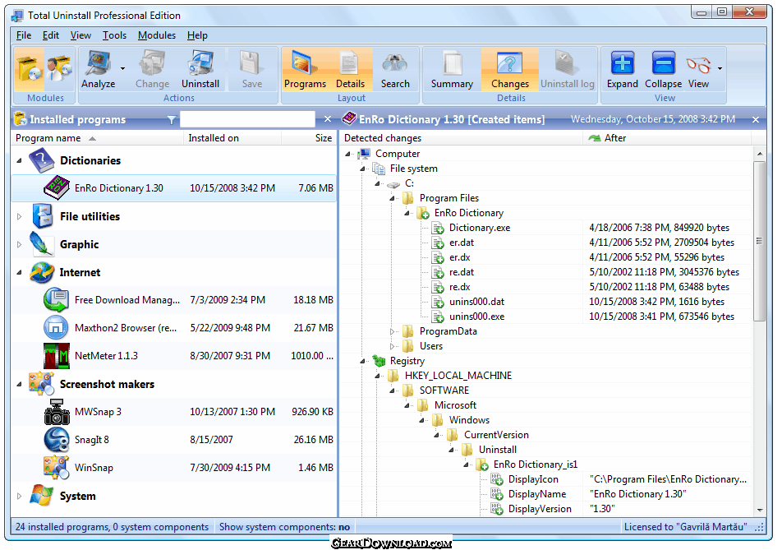Click the Expand view button

[x=623, y=70]
